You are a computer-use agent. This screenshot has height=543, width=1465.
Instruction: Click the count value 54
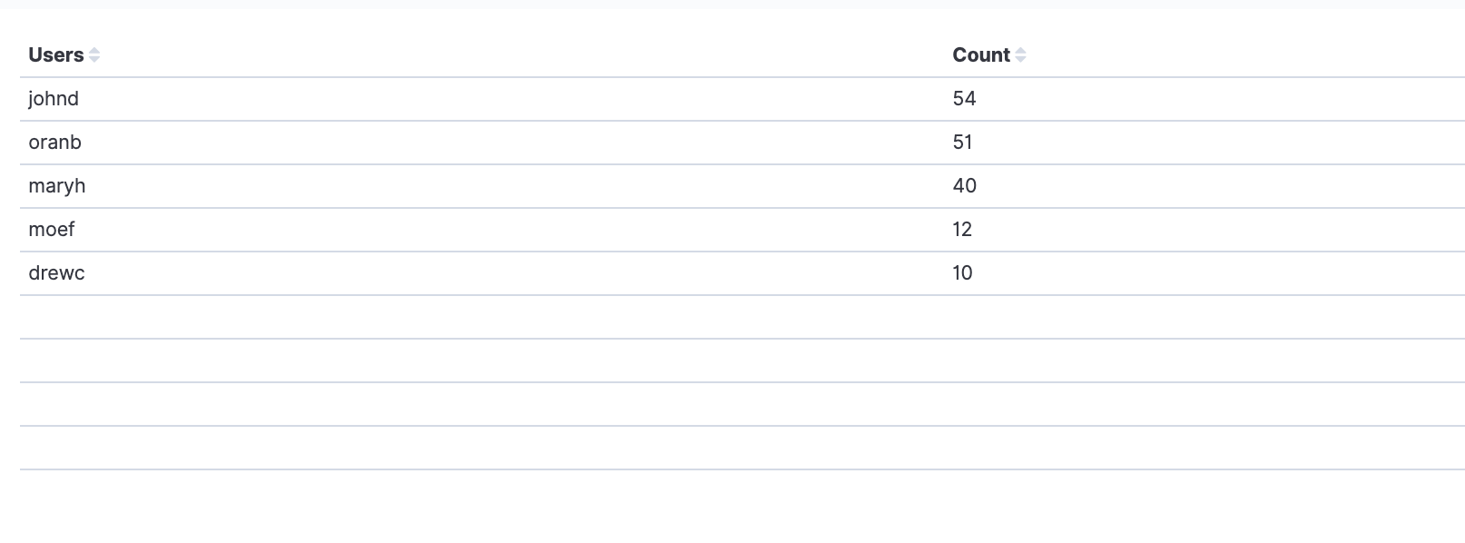(x=964, y=99)
